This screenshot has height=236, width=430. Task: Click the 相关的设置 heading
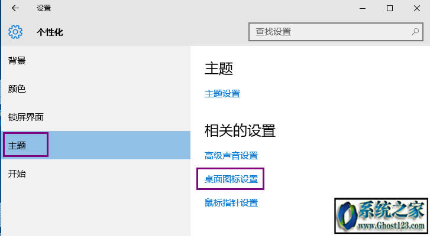240,130
